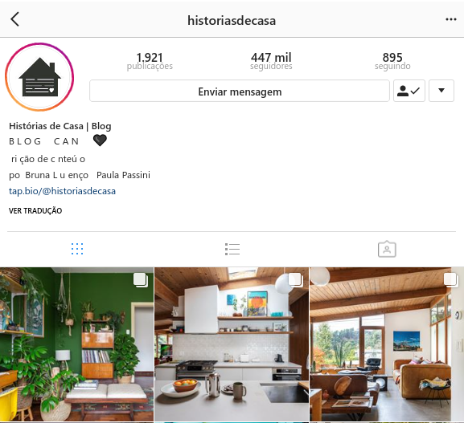Expand suggested accounts dropdown arrow
Viewport: 464px width, 423px height.
[x=441, y=91]
